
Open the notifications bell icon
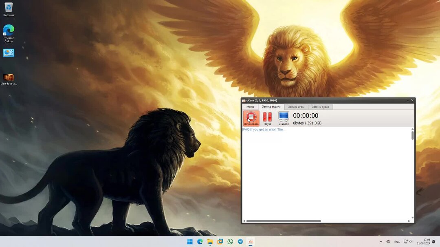[434, 241]
